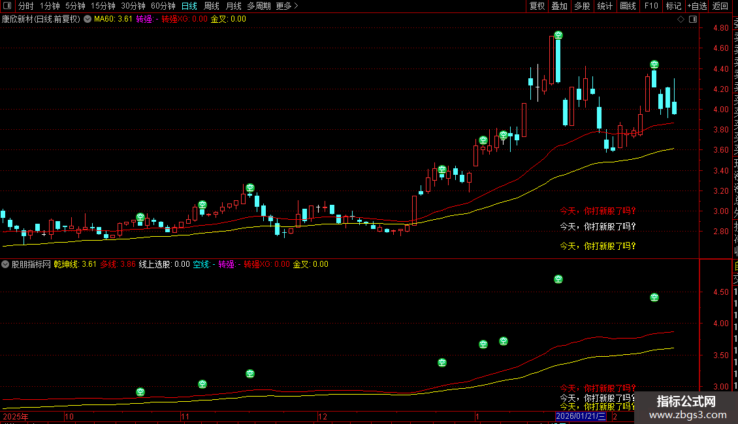Viewport: 738px width, 424px height.
Task: Click the sub-chart 空 marker just below the 3.50 level
Action: pos(442,363)
